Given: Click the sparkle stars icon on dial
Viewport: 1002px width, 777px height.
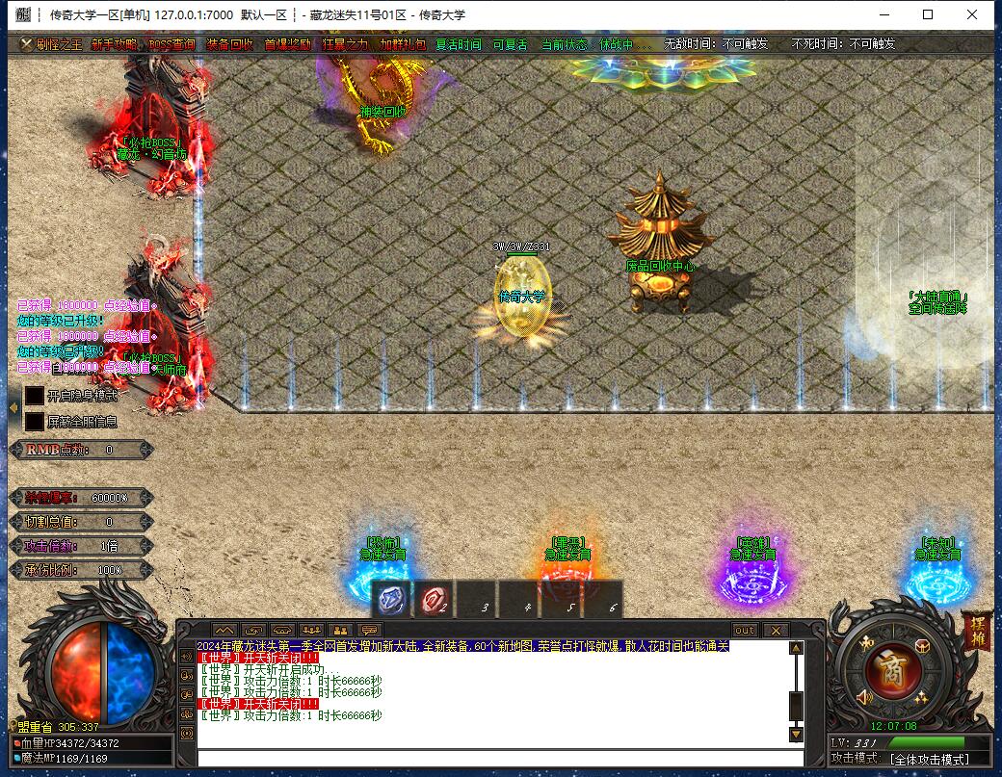Looking at the screenshot, I should (921, 697).
